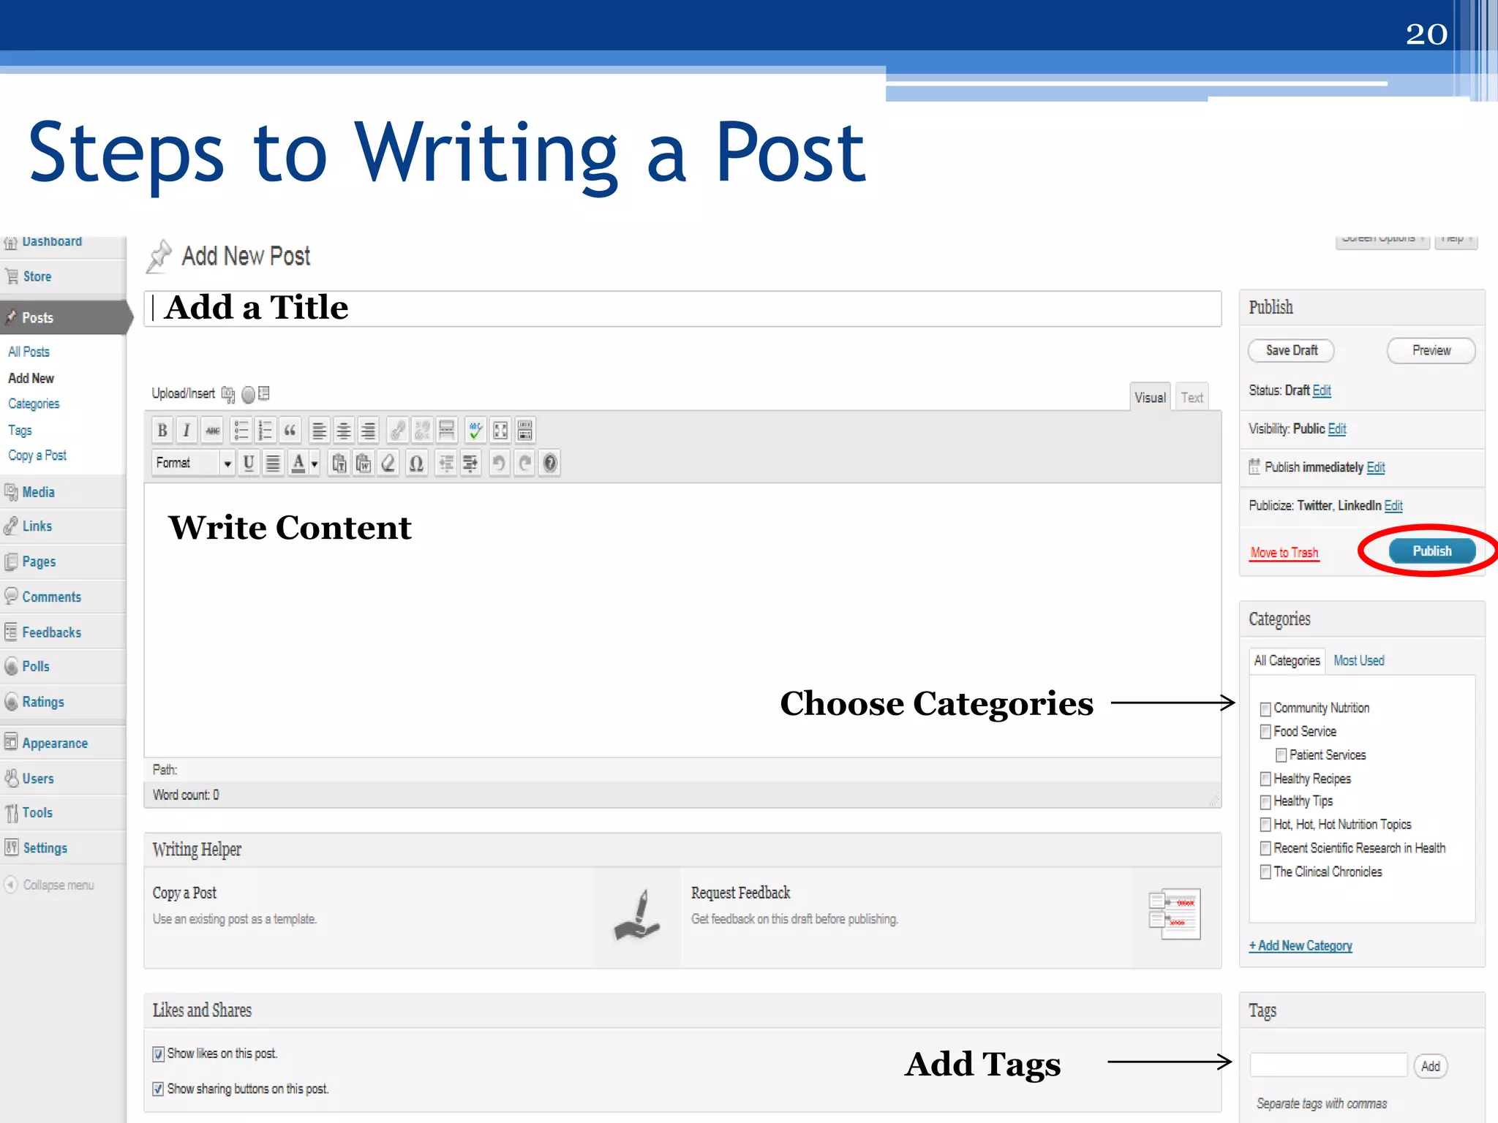Screen dimensions: 1498x1123
Task: Insert special character with the Omega icon
Action: (416, 464)
